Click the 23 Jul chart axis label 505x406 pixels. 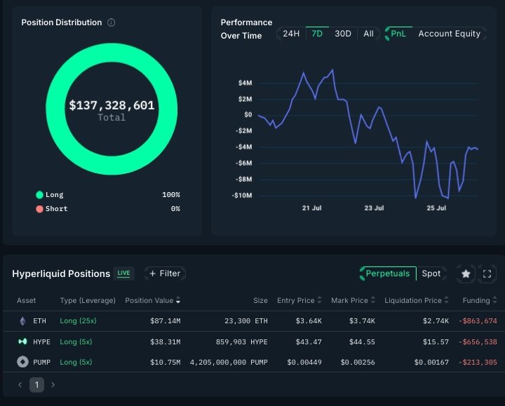(x=374, y=208)
